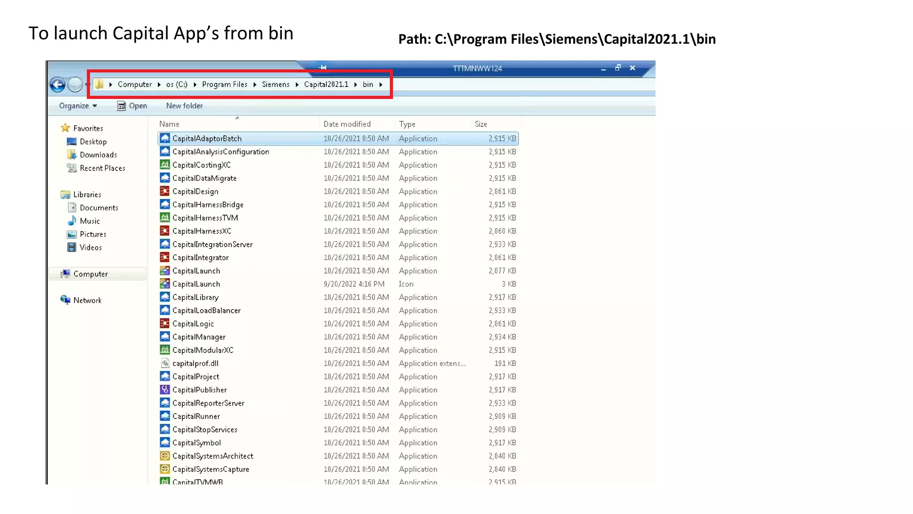
Task: Restore down the TTTMNWW124 remote session window
Action: [618, 68]
